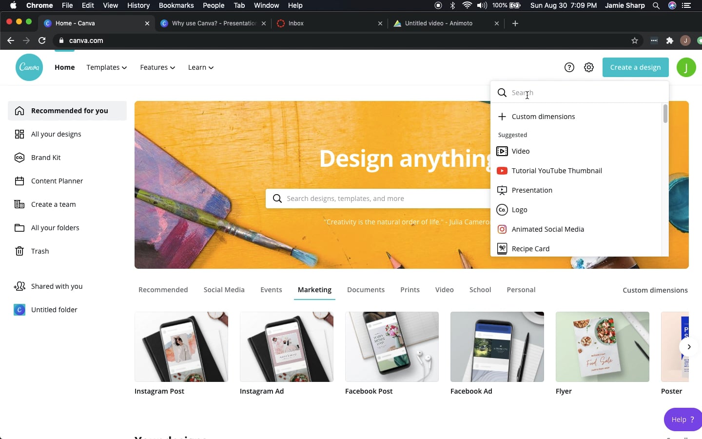
Task: Switch to the Prints tab
Action: click(x=410, y=290)
